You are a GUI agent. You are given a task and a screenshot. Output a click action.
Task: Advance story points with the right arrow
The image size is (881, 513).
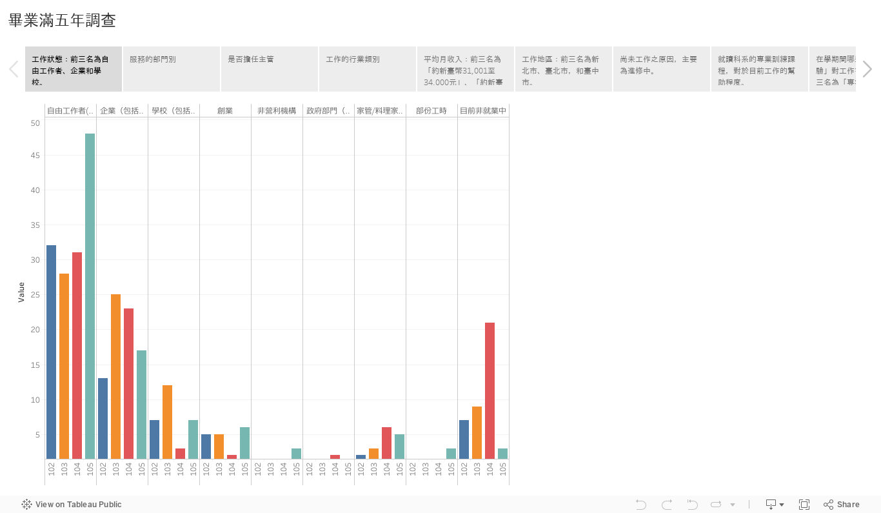867,69
